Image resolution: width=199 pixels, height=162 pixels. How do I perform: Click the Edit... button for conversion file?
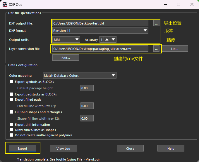(x=66, y=58)
